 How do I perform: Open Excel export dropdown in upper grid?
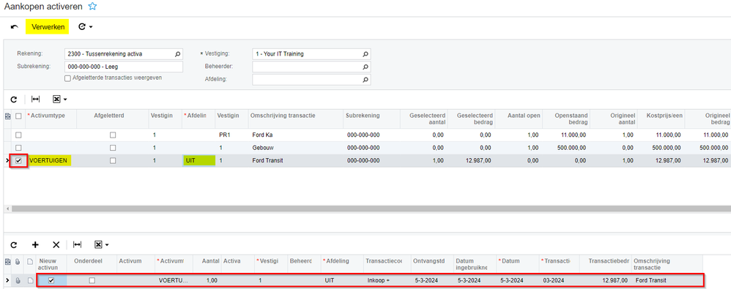click(x=64, y=100)
